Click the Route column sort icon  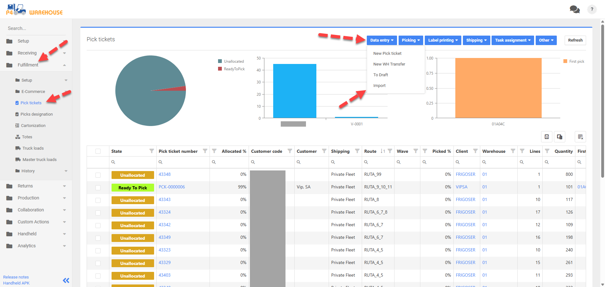383,151
